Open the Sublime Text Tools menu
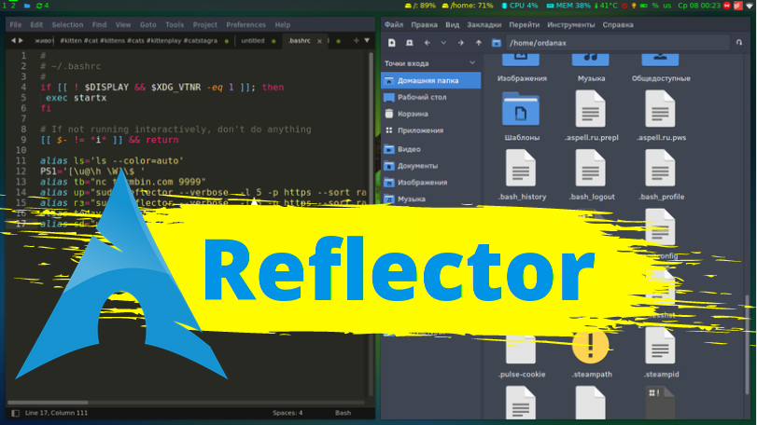 pos(175,24)
